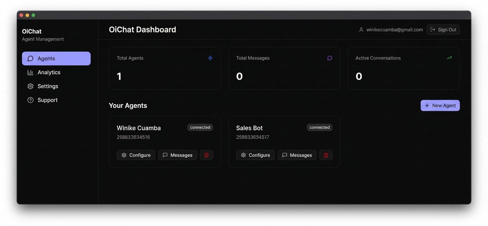Switch to Analytics in the sidebar
The image size is (488, 226).
pos(49,72)
